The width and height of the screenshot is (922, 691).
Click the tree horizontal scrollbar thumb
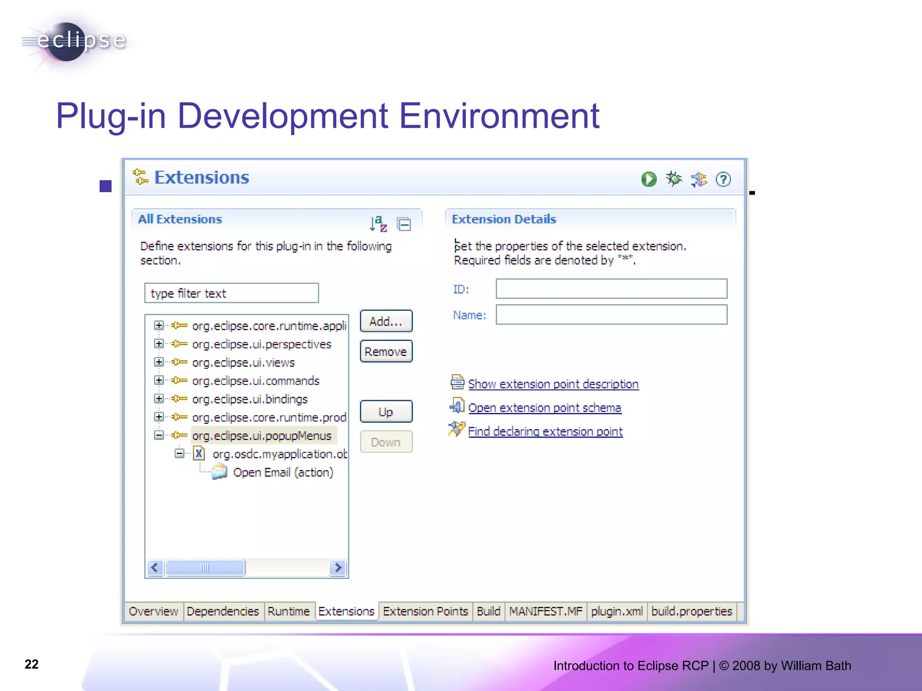(205, 568)
